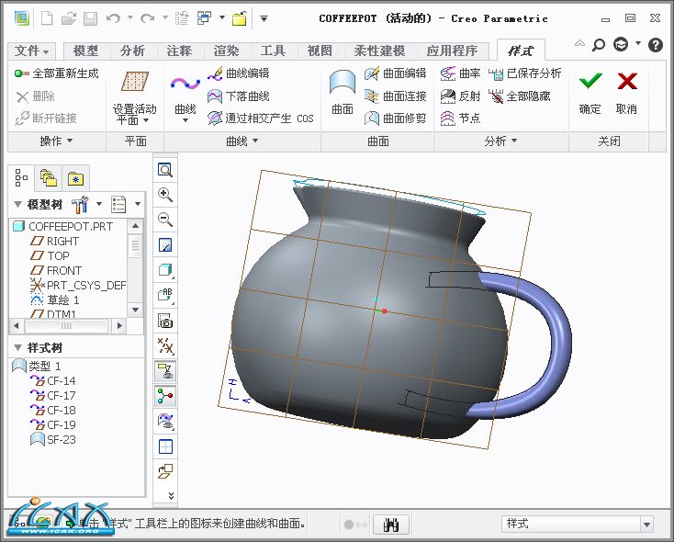The height and width of the screenshot is (542, 674).
Task: Collapse the 模型树 model tree section
Action: pyautogui.click(x=17, y=204)
